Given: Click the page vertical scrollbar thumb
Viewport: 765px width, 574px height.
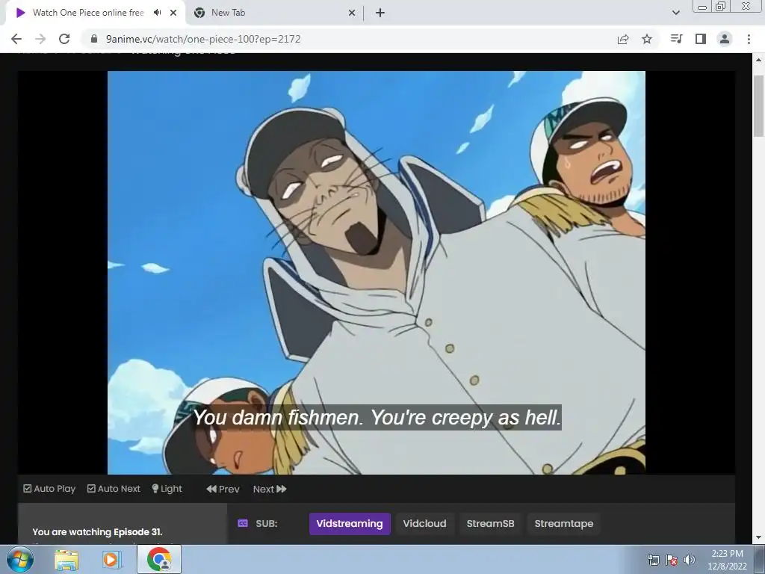Looking at the screenshot, I should pos(759,106).
